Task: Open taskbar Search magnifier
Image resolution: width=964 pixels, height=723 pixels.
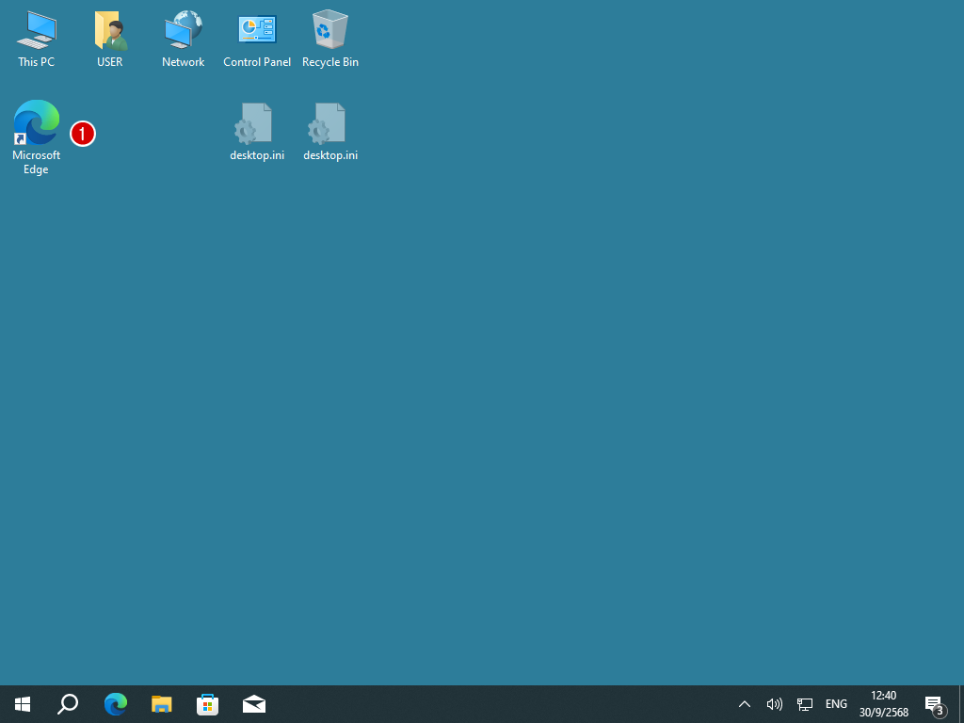Action: 68,704
